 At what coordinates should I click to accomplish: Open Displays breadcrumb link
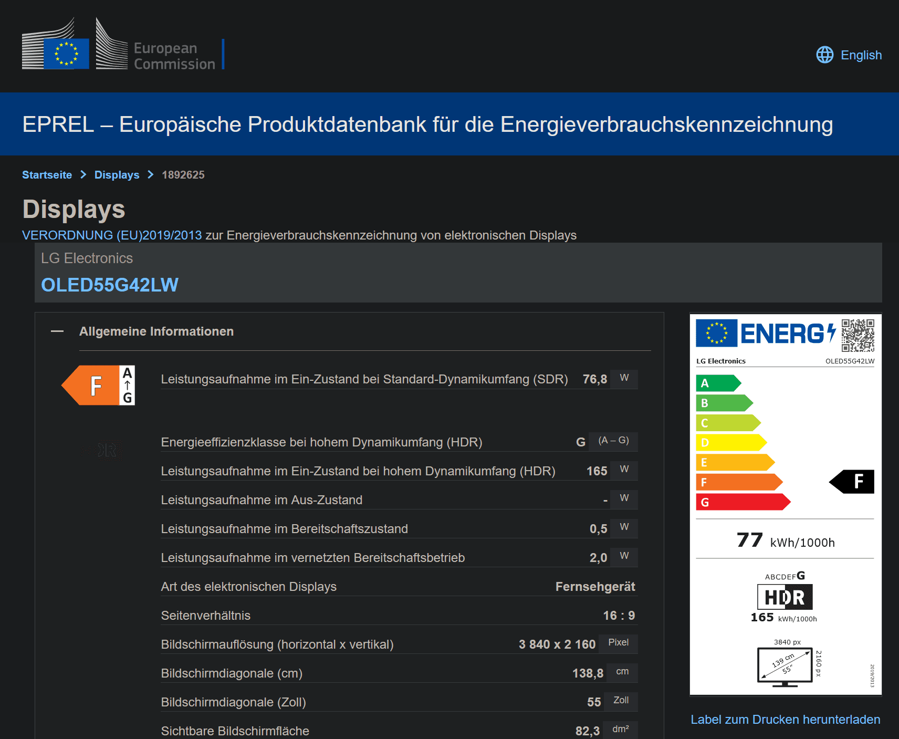tap(117, 175)
